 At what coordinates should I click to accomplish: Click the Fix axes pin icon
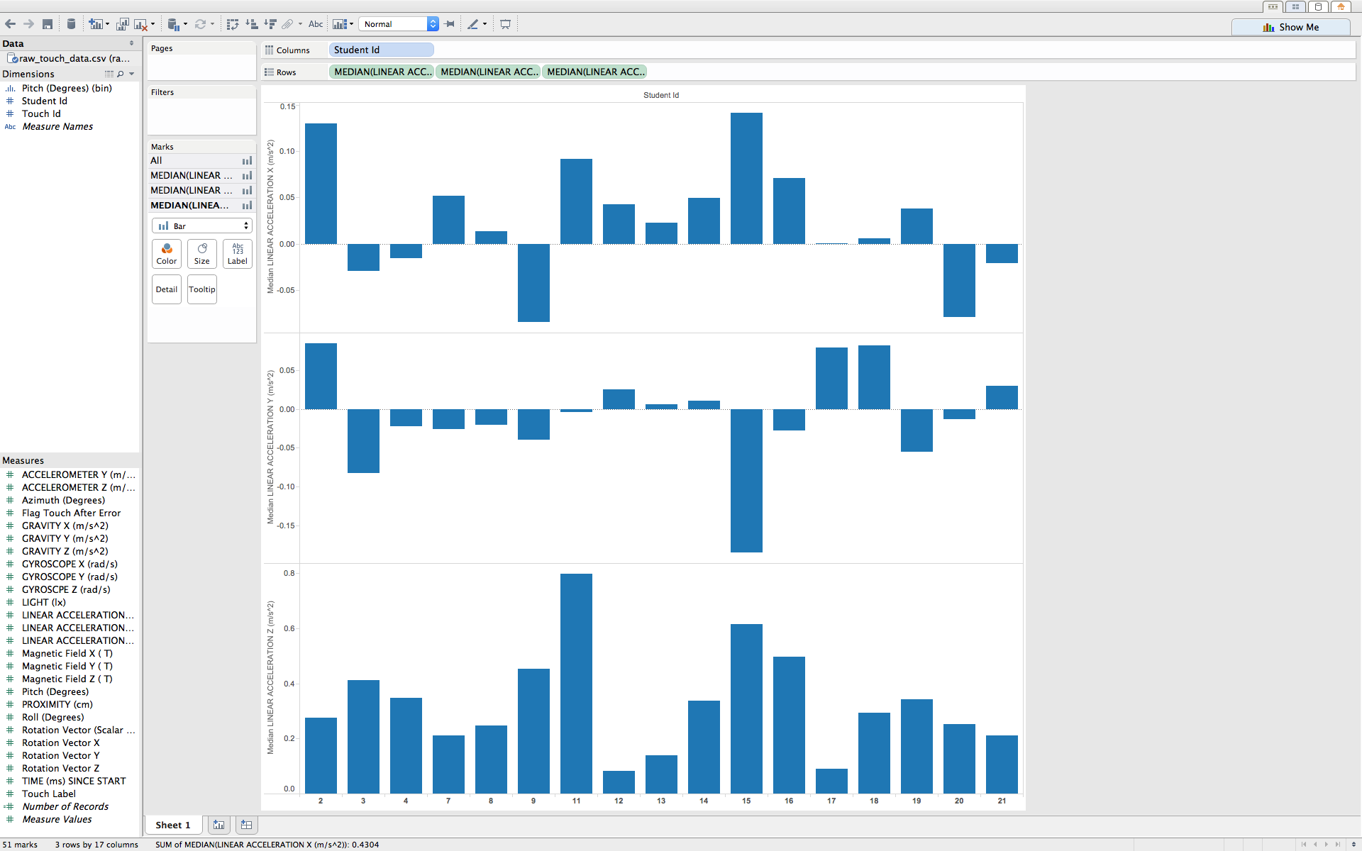(450, 24)
